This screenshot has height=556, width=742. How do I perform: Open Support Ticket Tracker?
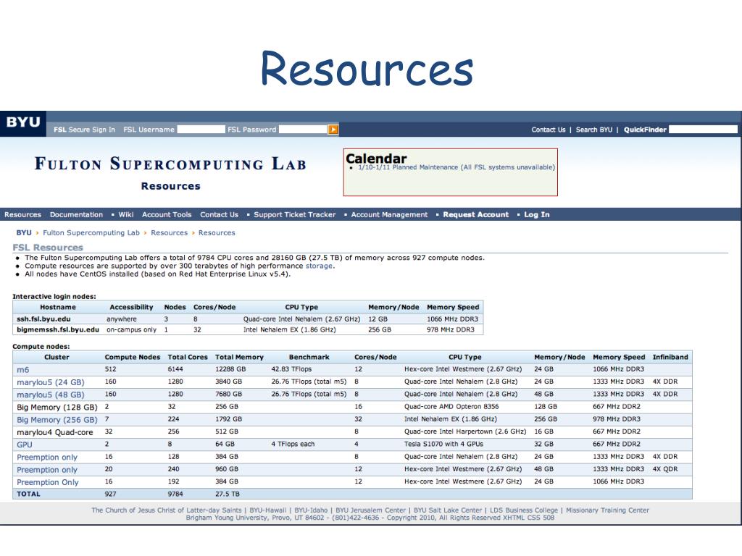[x=295, y=214]
